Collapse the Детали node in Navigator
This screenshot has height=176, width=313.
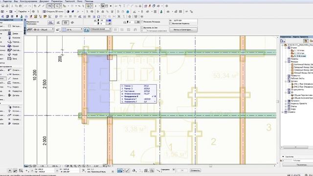[286, 82]
